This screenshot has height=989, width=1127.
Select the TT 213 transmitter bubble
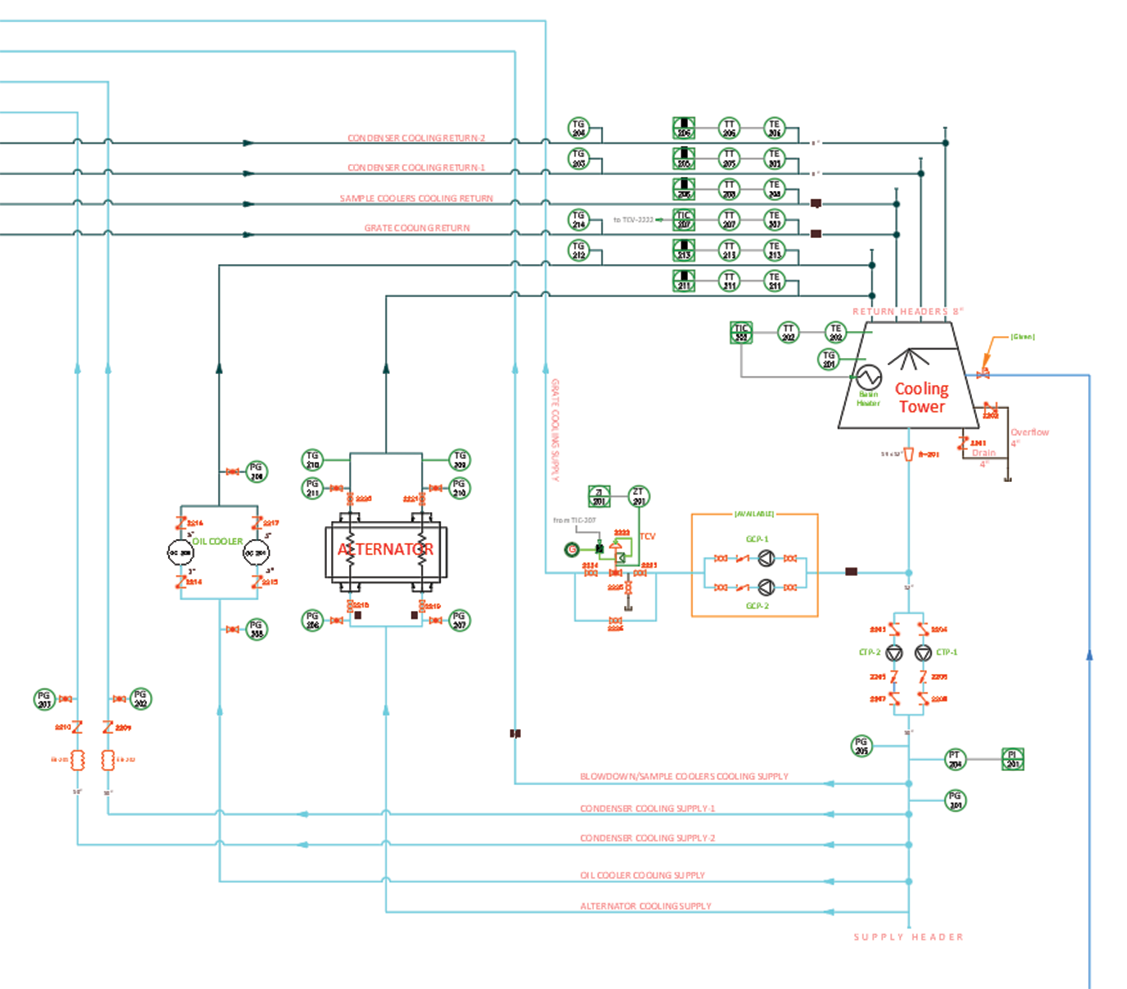[729, 250]
